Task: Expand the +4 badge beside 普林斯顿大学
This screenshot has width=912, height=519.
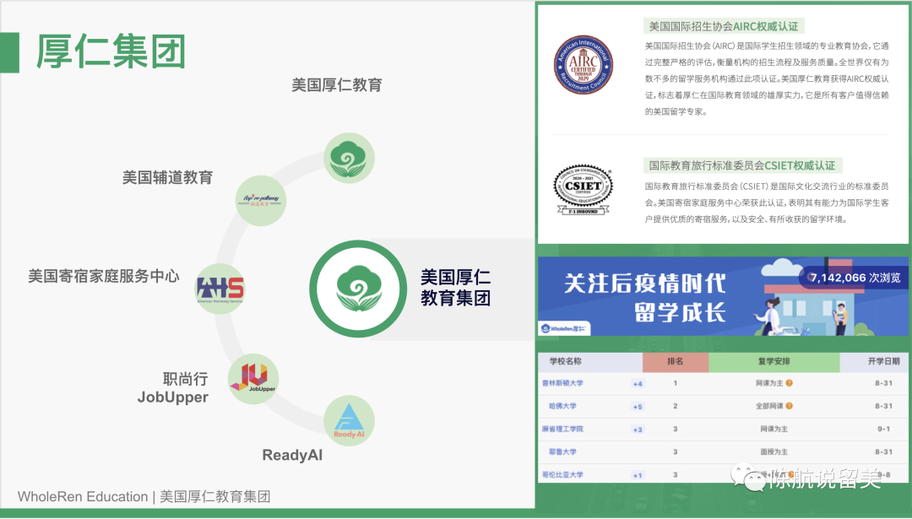Action: click(x=638, y=383)
